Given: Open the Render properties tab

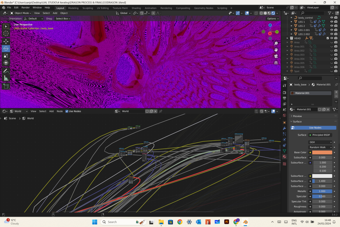Looking at the screenshot, I should (x=285, y=93).
